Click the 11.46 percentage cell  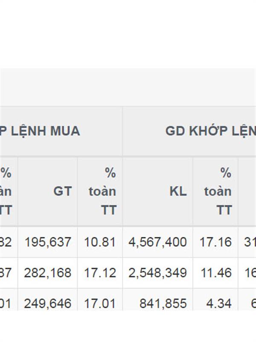[216, 273]
